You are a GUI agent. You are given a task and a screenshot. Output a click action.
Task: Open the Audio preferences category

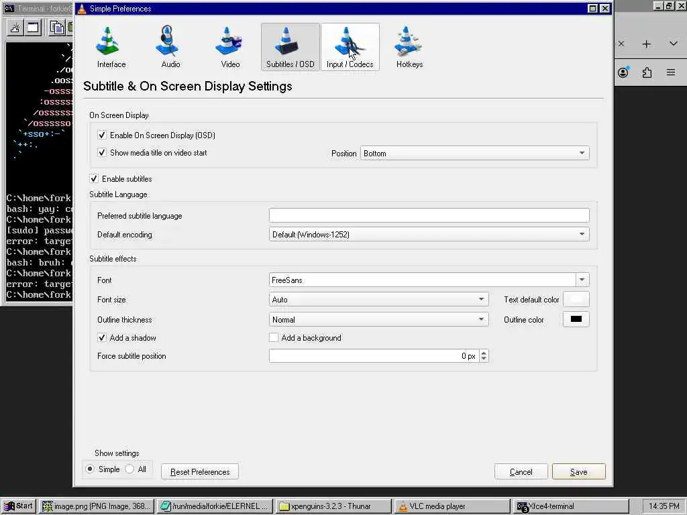pos(170,47)
